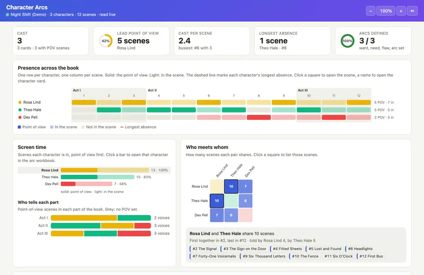Open scene chip #2 The Signal

pyautogui.click(x=204, y=249)
